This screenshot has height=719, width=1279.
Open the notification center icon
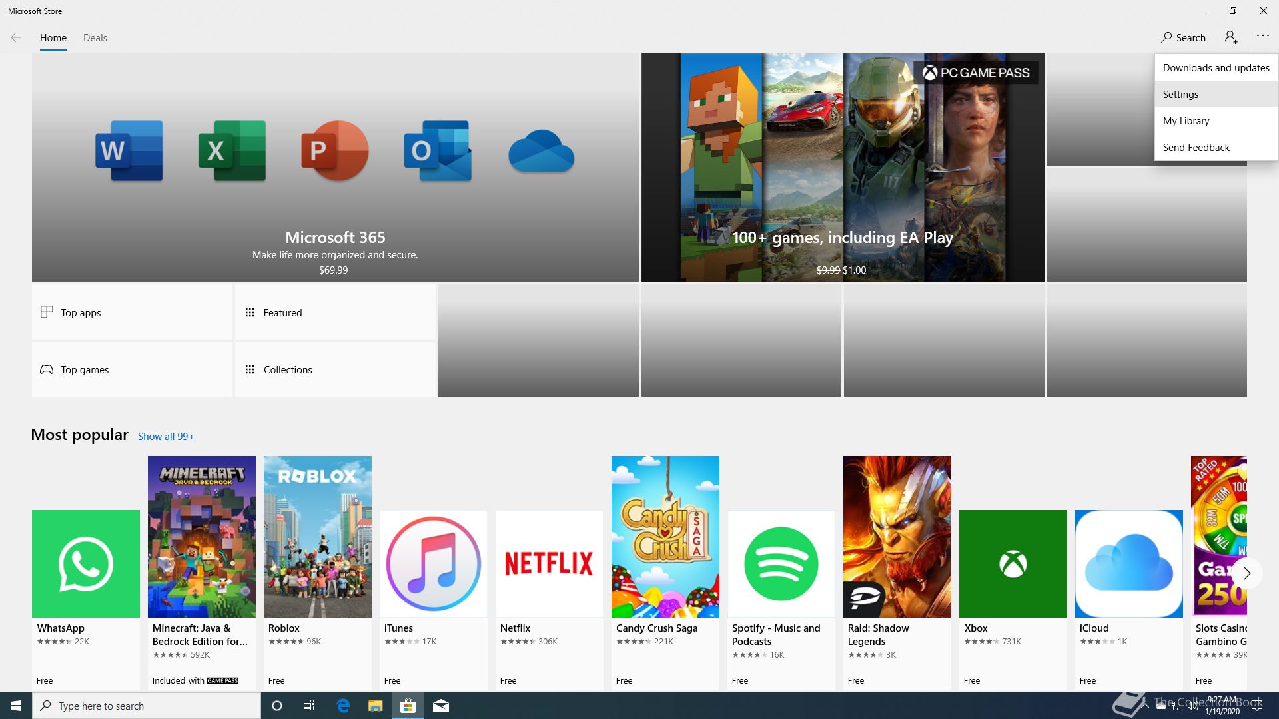coord(1257,706)
